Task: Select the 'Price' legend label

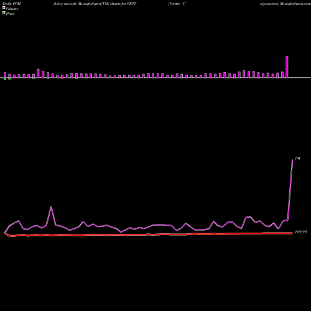Action: 10,14
